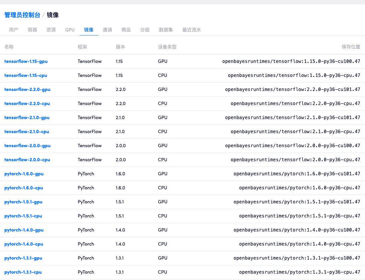Click the 名称 column header
Image resolution: width=365 pixels, height=280 pixels.
click(9, 47)
